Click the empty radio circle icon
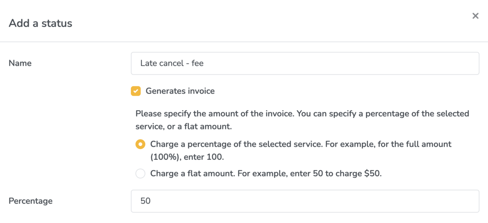 pyautogui.click(x=140, y=174)
